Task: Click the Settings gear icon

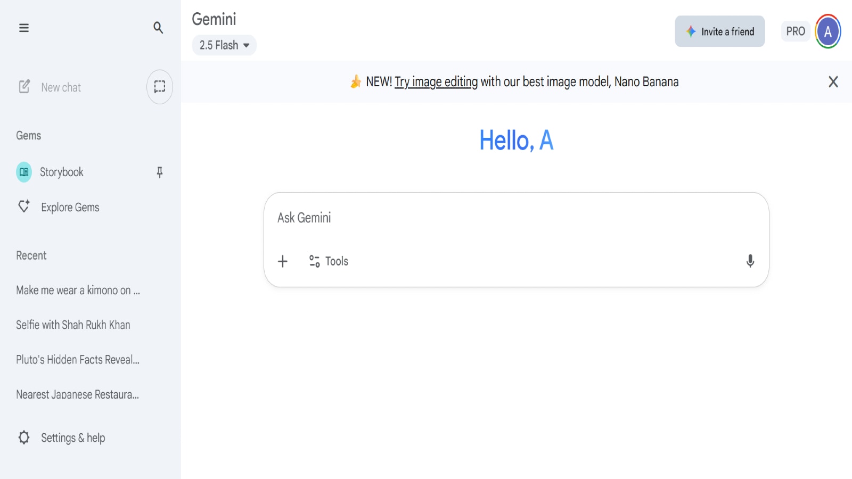Action: (24, 437)
